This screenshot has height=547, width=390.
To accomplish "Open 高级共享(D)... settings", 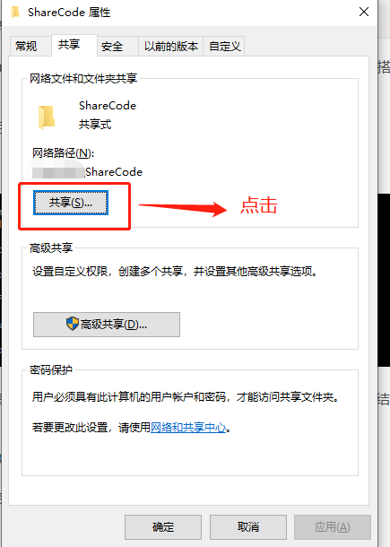I will [107, 325].
